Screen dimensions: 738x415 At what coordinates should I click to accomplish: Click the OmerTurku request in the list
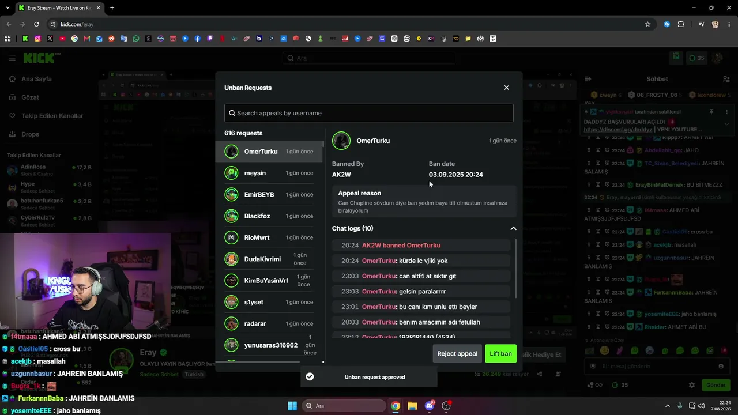coord(269,152)
